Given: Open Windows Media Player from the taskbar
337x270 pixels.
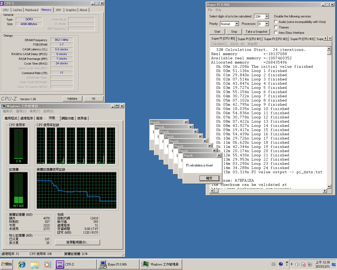Looking at the screenshot, I should [x=47, y=264].
